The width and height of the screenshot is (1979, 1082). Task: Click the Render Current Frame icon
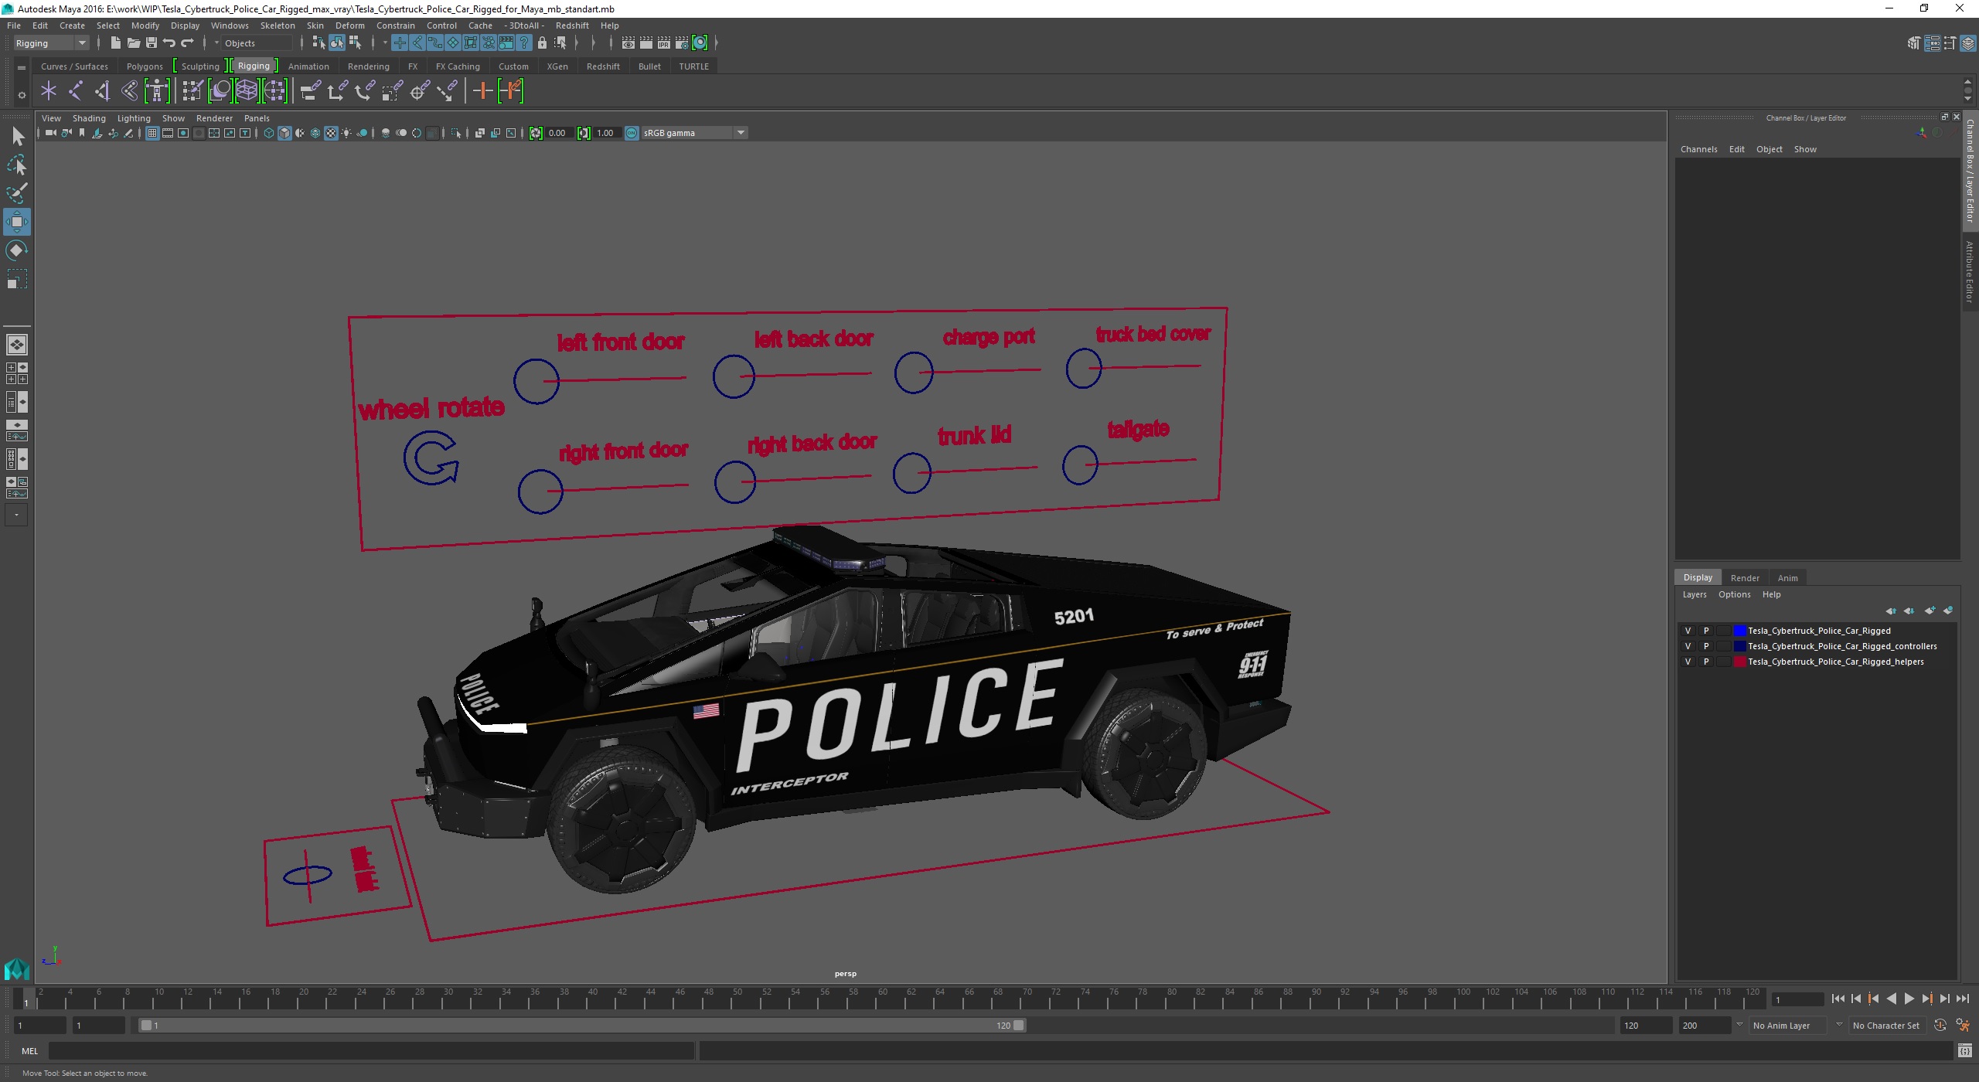646,43
